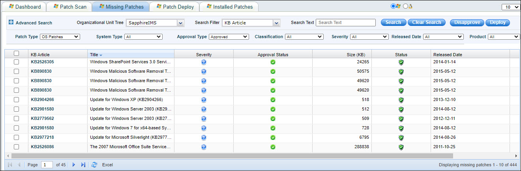Expand Advanced Search with plus icon
Image resolution: width=521 pixels, height=171 pixels.
pyautogui.click(x=11, y=22)
